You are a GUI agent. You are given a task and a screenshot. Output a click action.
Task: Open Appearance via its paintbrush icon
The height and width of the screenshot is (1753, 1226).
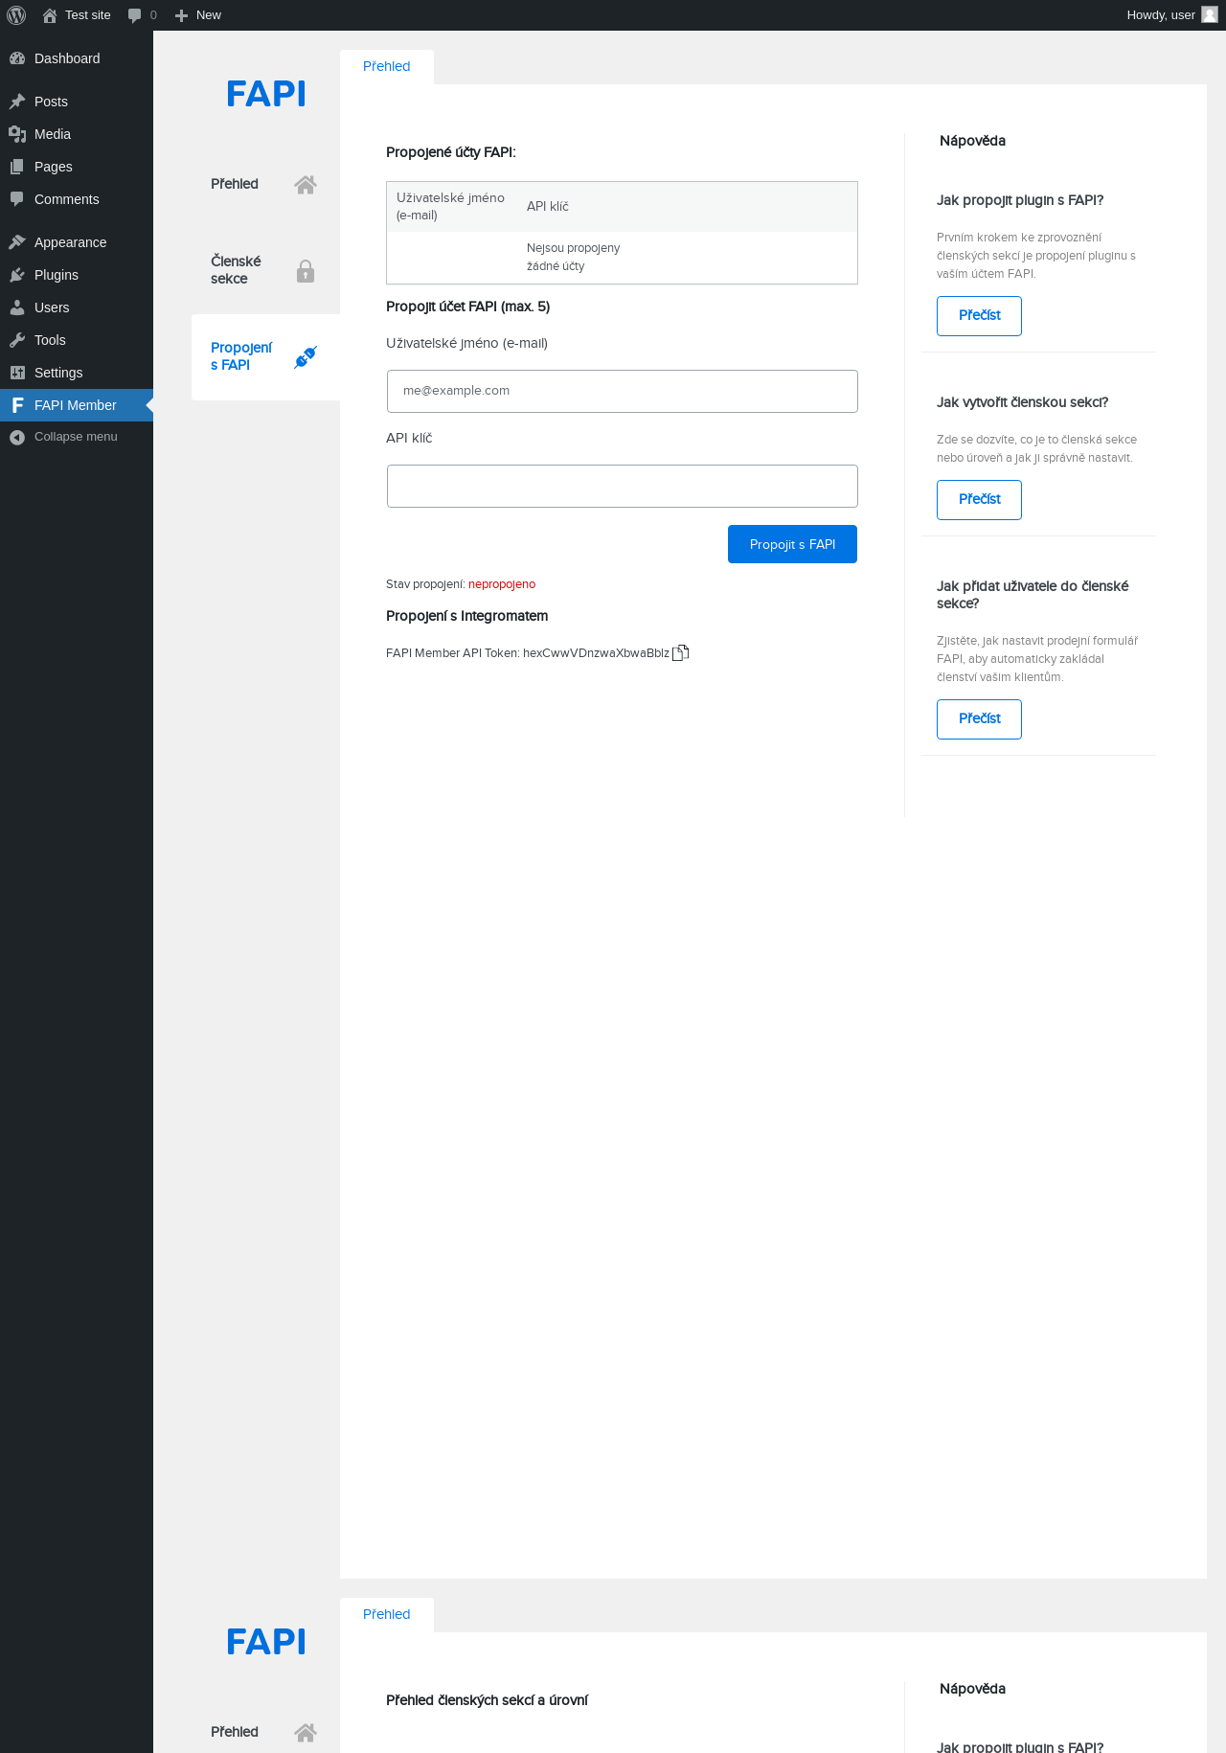(17, 242)
